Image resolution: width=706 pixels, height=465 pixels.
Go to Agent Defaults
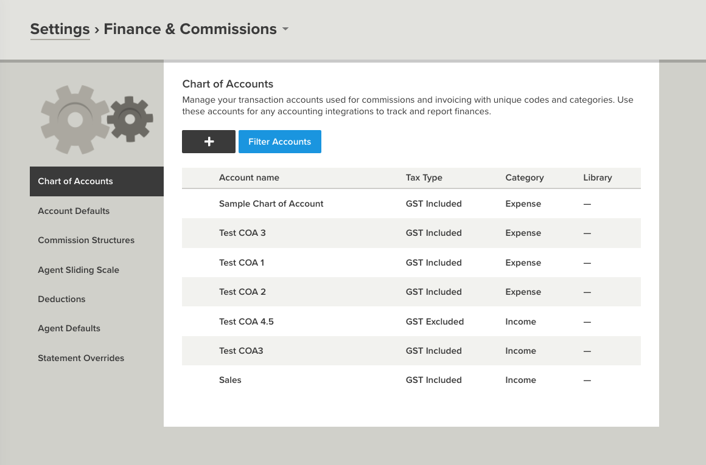(69, 328)
